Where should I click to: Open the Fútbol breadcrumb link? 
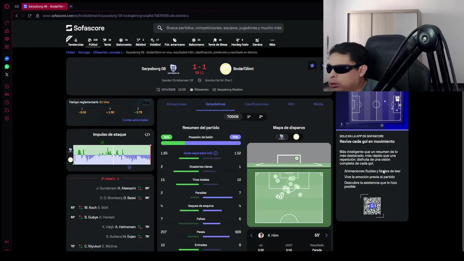pos(70,52)
